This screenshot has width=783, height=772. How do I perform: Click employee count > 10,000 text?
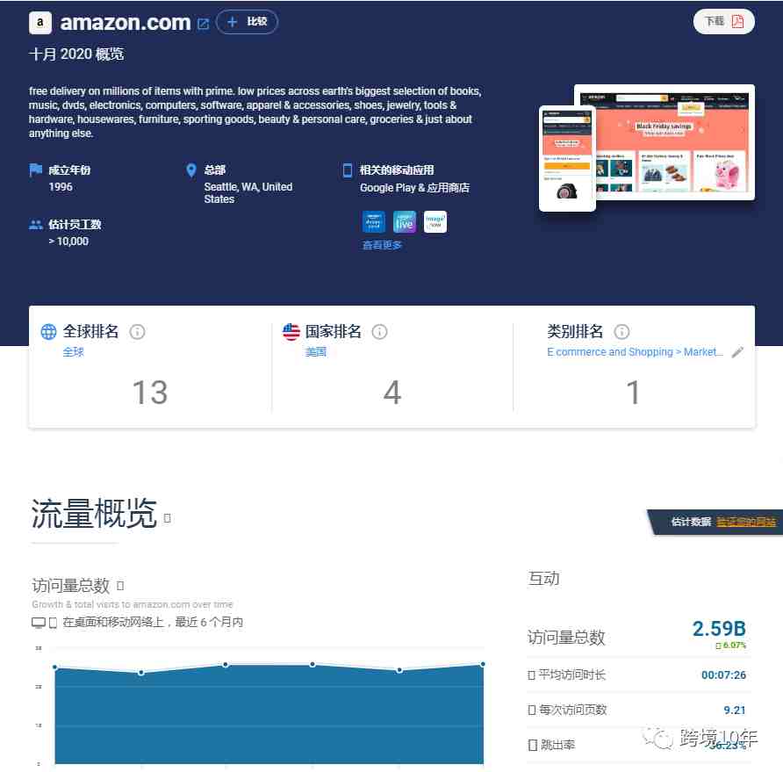click(69, 242)
